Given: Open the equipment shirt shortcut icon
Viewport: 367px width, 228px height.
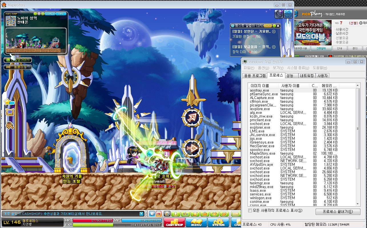Looking at the screenshot, I should click(214, 214).
